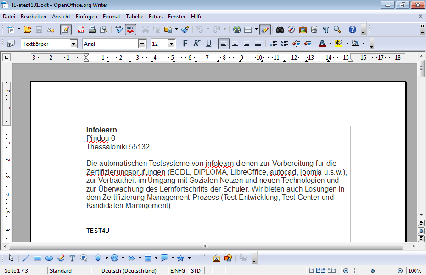Click STD selection mode status field
The image size is (426, 275).
click(196, 271)
